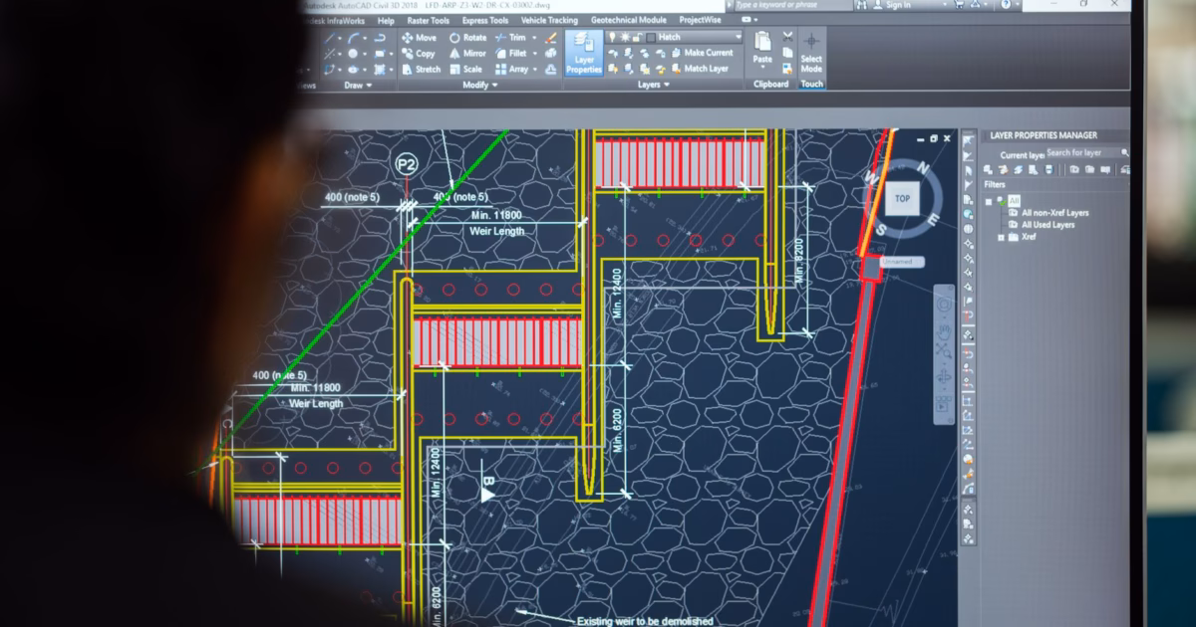Open the Raster Tools ribbon tab

click(427, 20)
